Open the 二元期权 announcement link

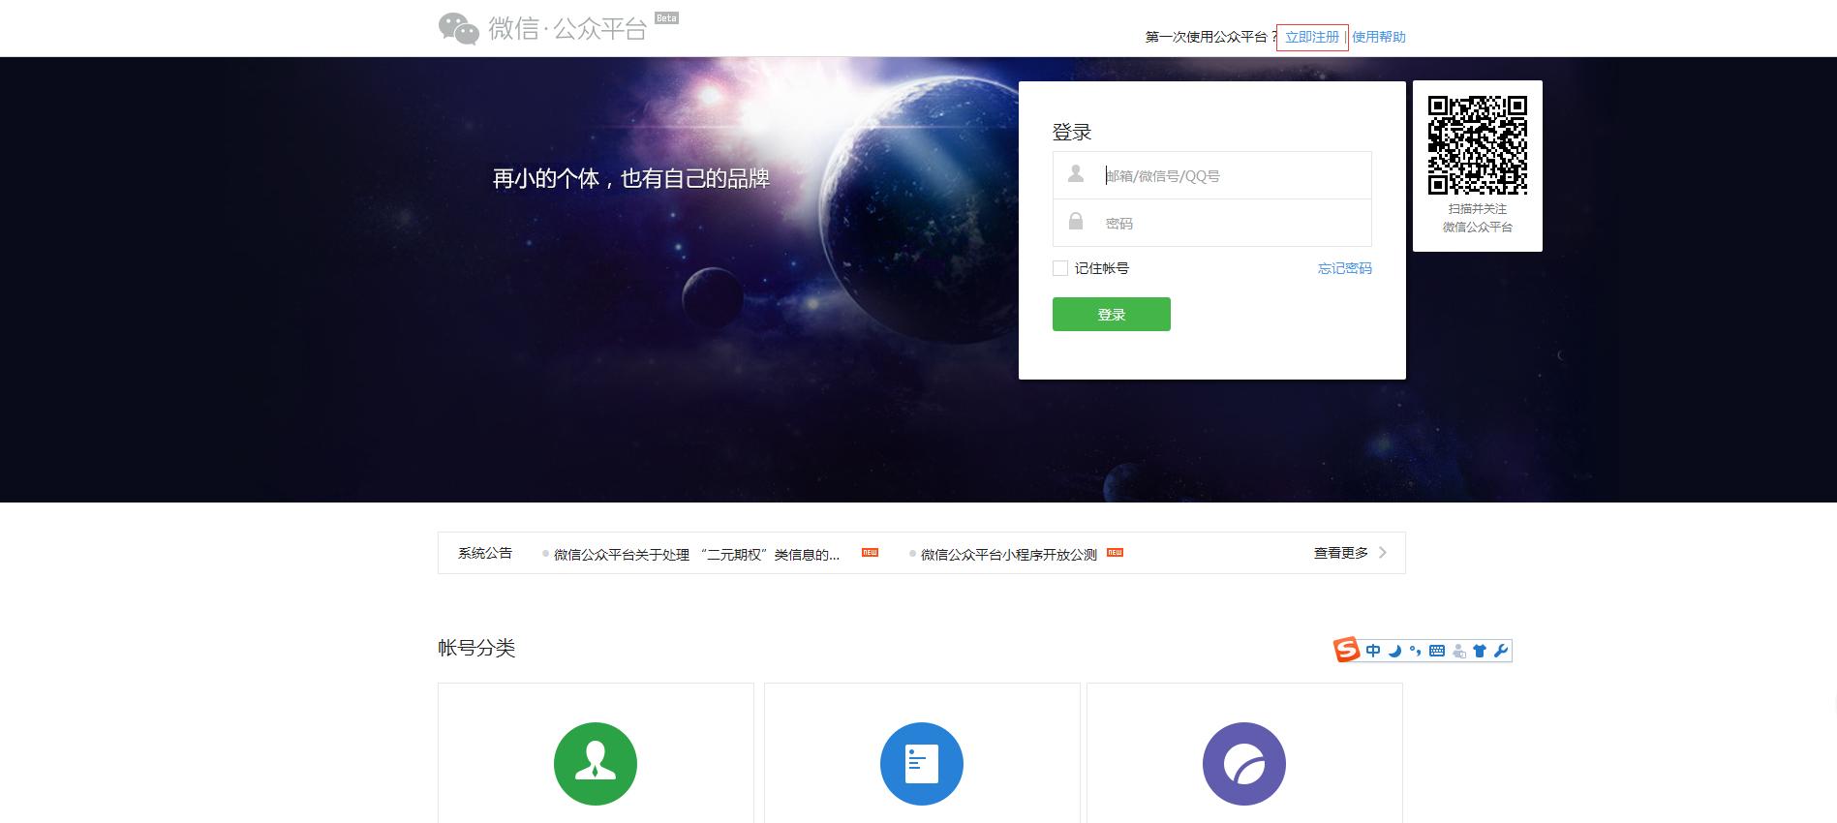pyautogui.click(x=696, y=555)
